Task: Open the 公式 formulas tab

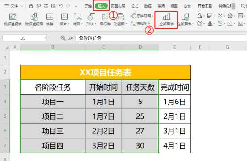Action: tap(135, 6)
